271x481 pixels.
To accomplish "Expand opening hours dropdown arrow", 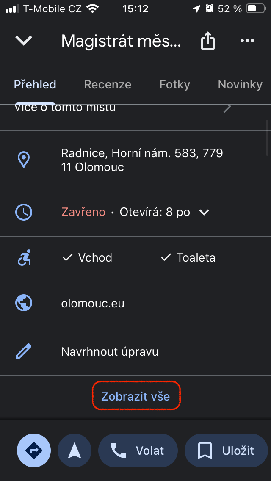I will 204,212.
